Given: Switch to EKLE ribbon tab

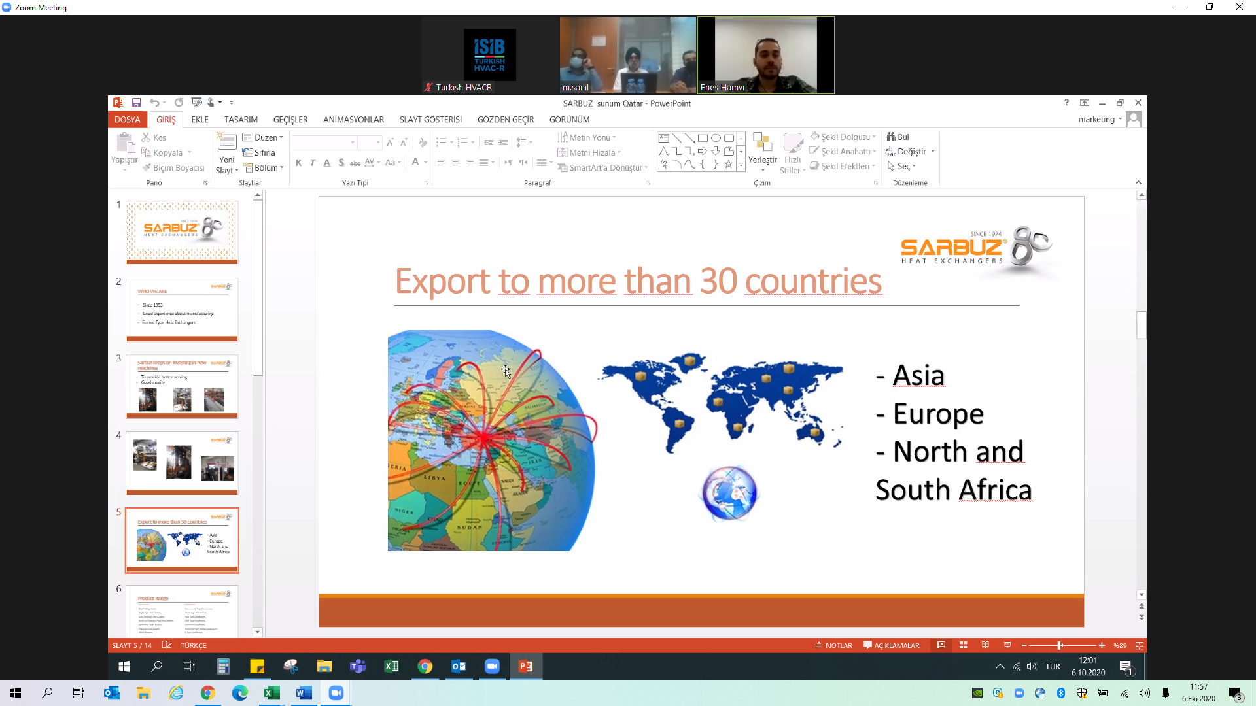Looking at the screenshot, I should (x=200, y=119).
